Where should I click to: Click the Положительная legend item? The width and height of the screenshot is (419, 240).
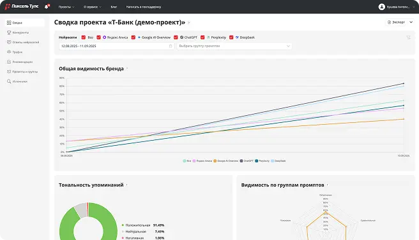tap(136, 225)
